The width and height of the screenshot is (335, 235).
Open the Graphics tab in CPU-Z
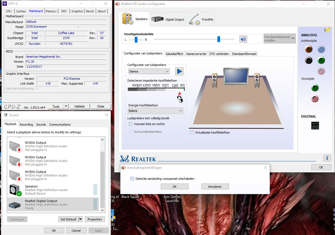[x=77, y=11]
